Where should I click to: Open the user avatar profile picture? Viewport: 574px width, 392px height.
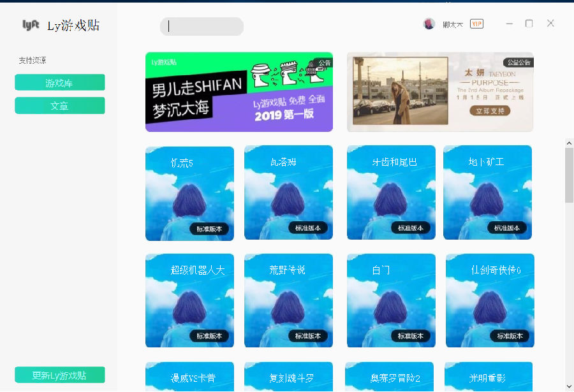[x=429, y=24]
